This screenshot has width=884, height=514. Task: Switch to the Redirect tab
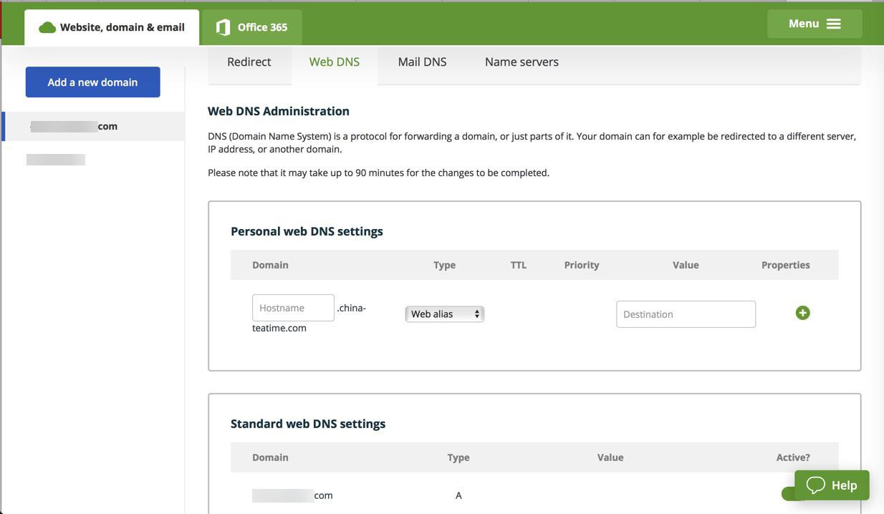click(x=249, y=62)
